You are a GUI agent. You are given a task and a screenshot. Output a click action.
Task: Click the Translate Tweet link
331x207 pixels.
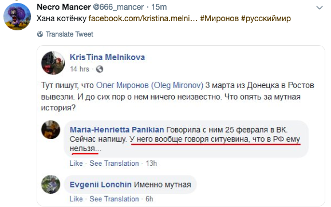click(69, 34)
